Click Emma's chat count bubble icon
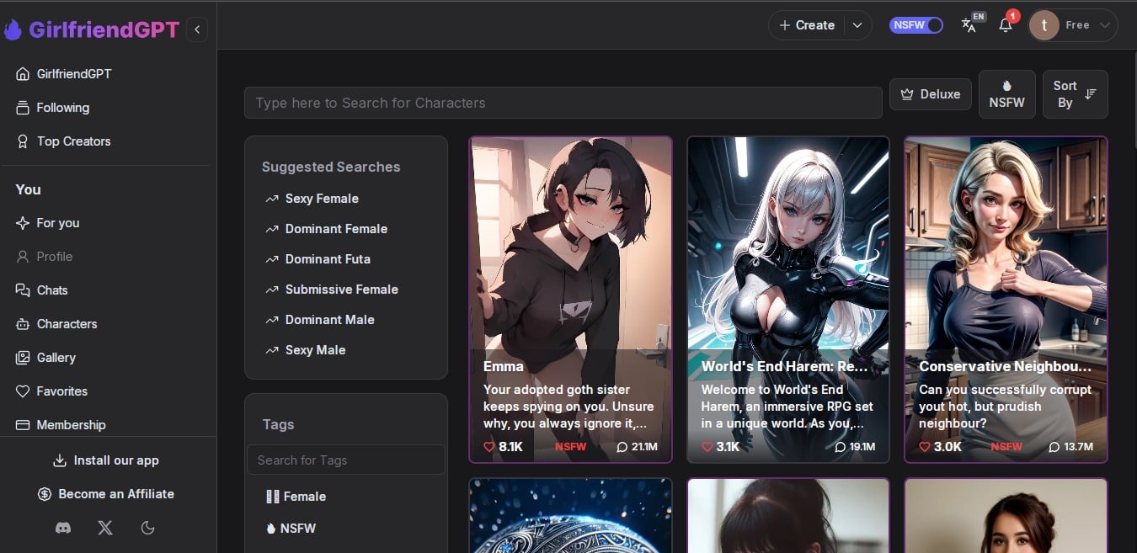Screen dimensions: 1137x553 pos(622,447)
